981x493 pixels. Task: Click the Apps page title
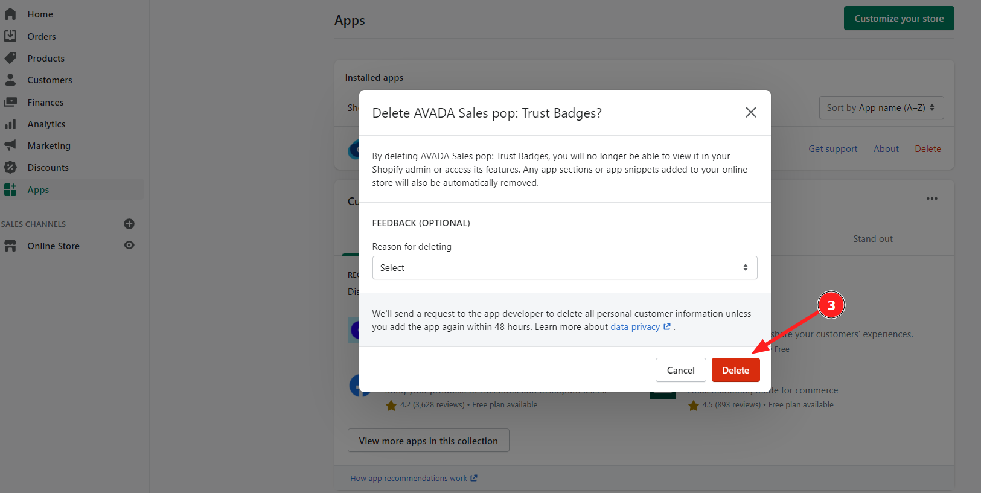350,20
